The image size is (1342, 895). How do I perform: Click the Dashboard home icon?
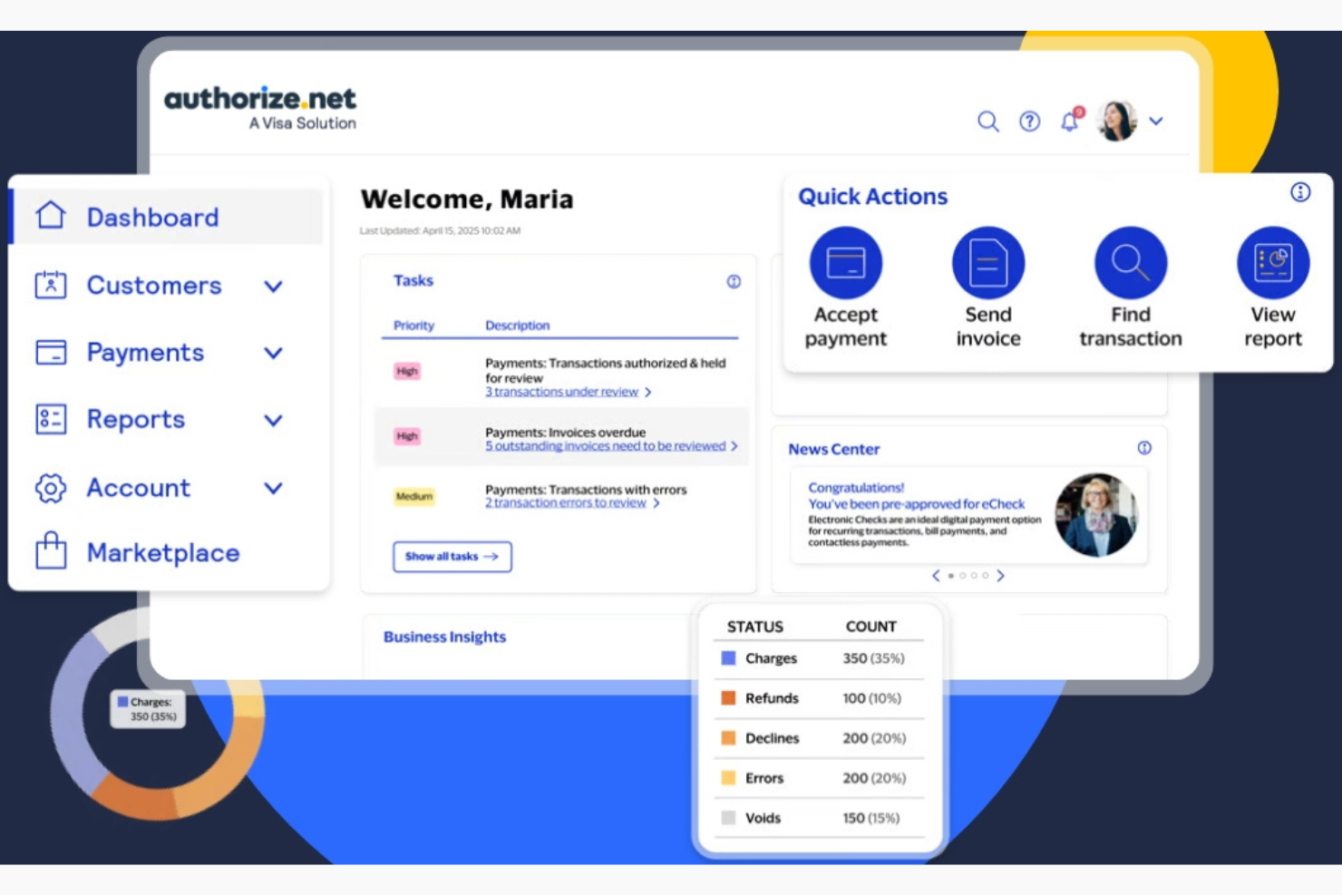[51, 216]
